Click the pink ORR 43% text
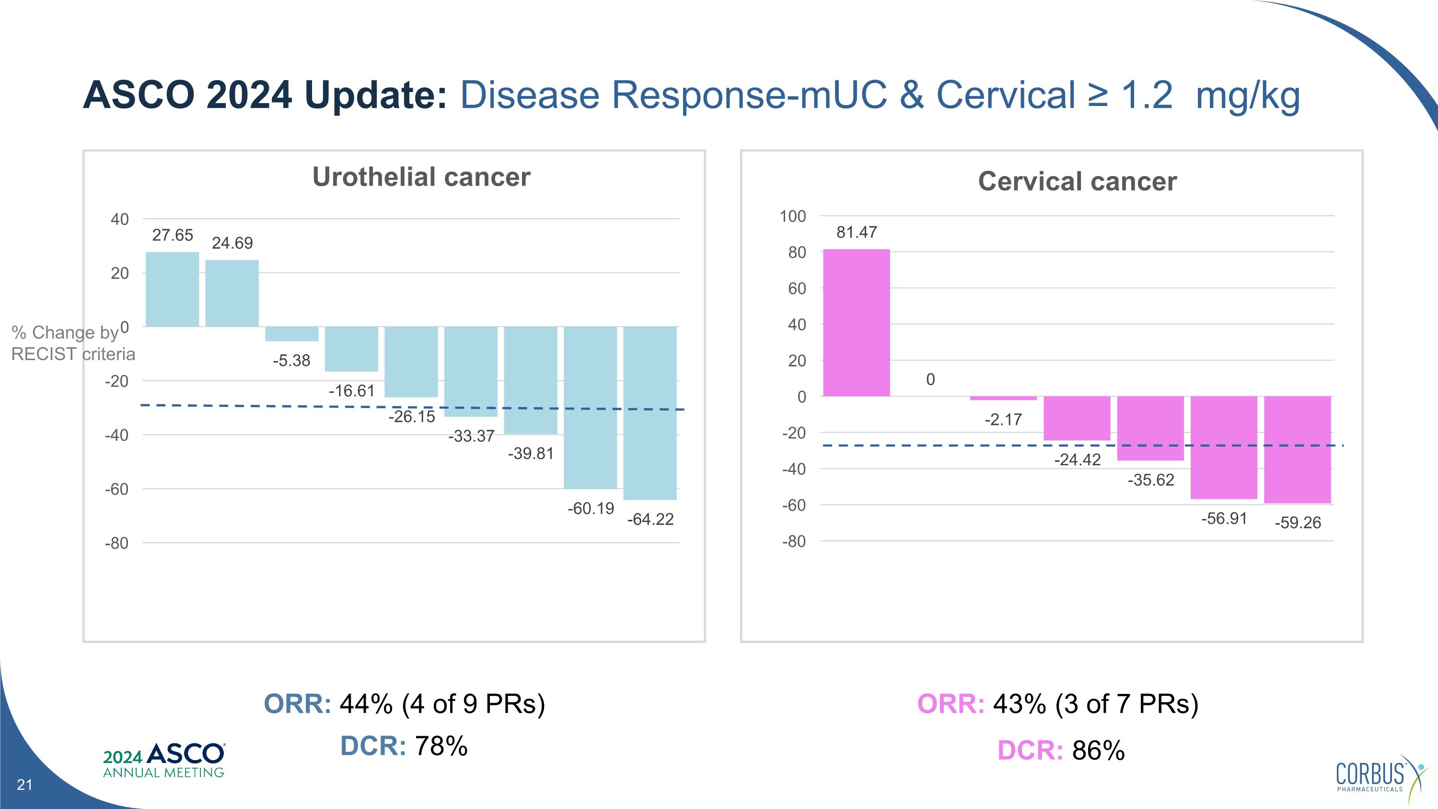 point(1058,704)
